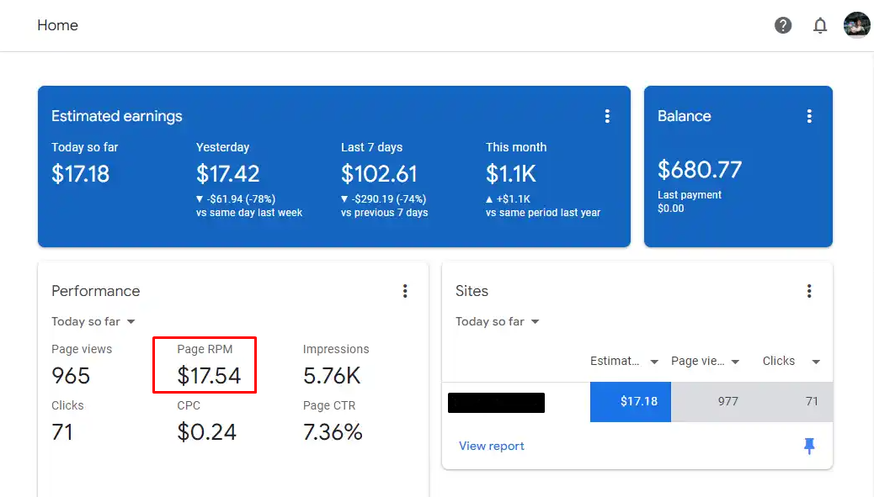Click the This month $1.1K earnings

(510, 173)
